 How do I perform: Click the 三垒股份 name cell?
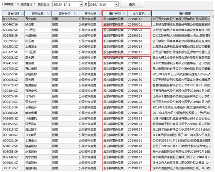tap(38, 163)
